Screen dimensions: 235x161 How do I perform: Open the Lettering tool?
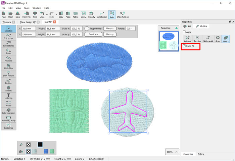[8, 96]
